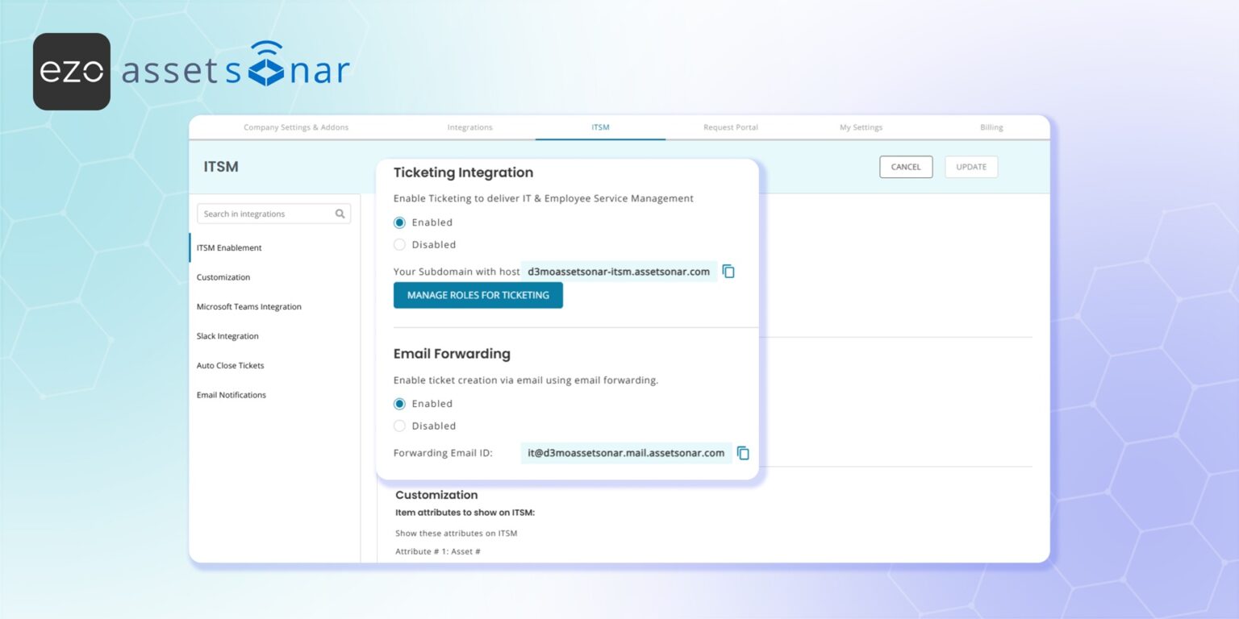Click Manage Roles for Ticketing button
Image resolution: width=1239 pixels, height=619 pixels.
(x=478, y=295)
